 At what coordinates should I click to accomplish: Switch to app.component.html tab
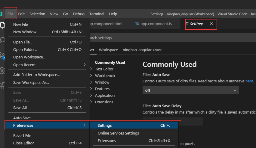(x=110, y=24)
